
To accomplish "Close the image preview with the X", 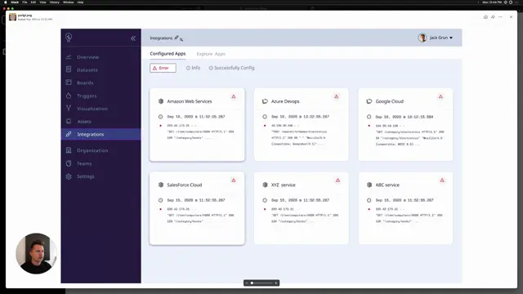I will [511, 17].
